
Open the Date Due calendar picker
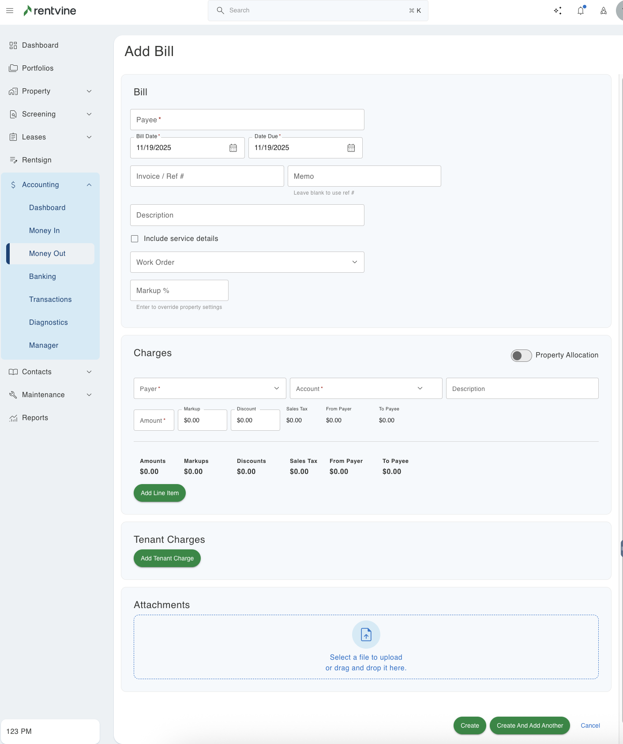click(x=351, y=148)
